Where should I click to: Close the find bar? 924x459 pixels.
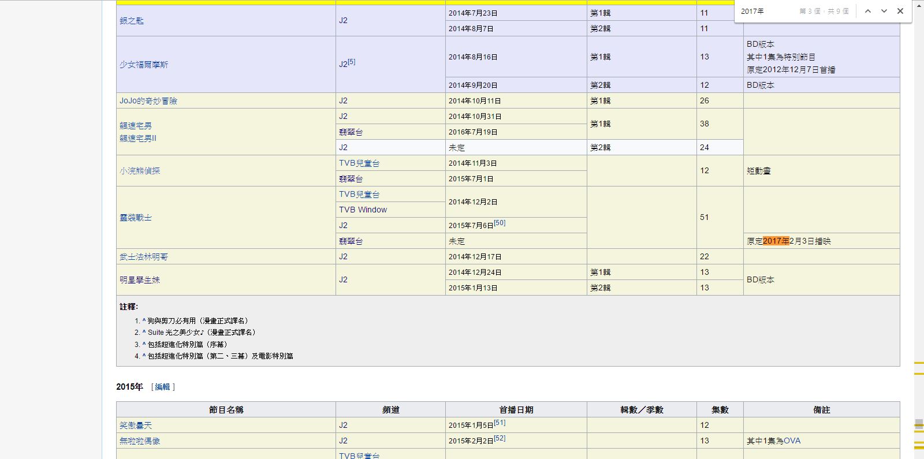[x=900, y=11]
